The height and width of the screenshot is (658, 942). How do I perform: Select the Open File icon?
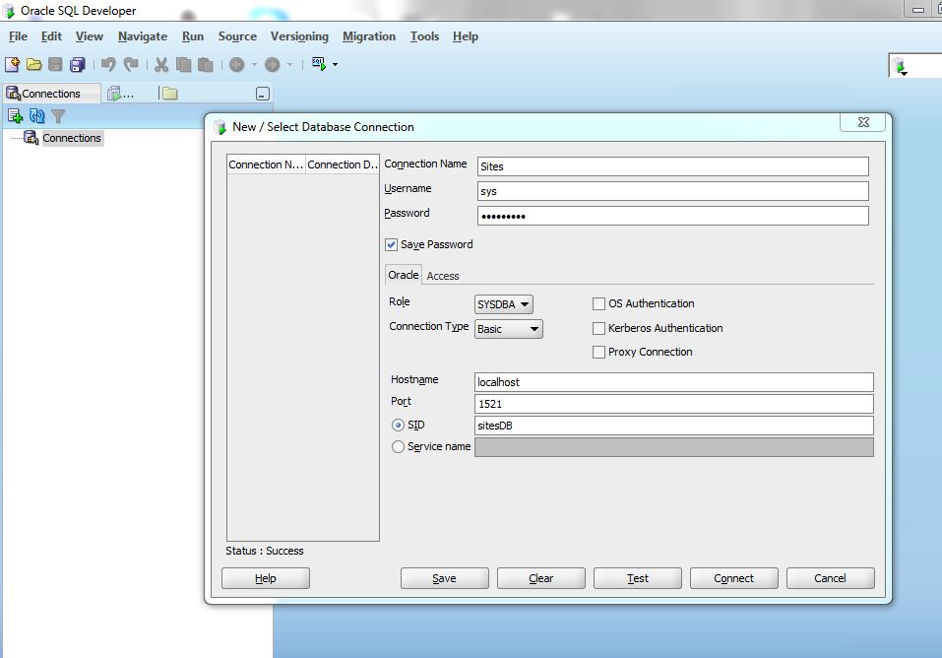34,64
